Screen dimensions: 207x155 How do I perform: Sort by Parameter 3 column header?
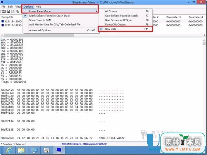click(x=173, y=17)
